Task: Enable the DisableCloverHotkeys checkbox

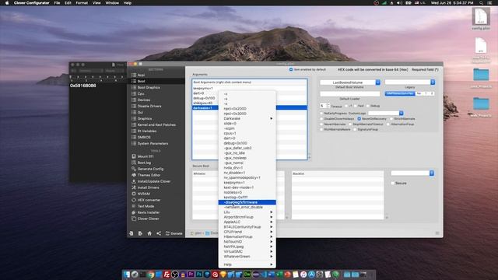Action: pyautogui.click(x=321, y=119)
